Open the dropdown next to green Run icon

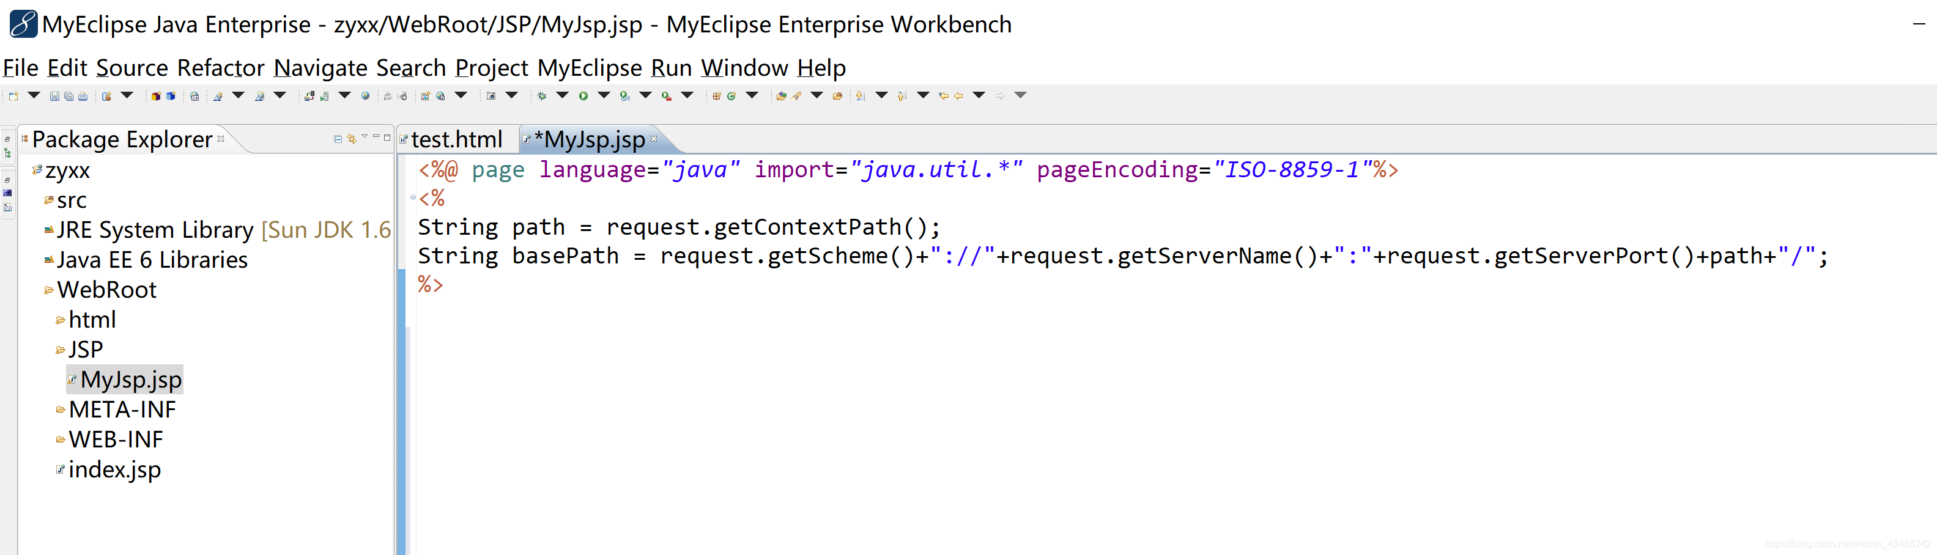coord(604,95)
